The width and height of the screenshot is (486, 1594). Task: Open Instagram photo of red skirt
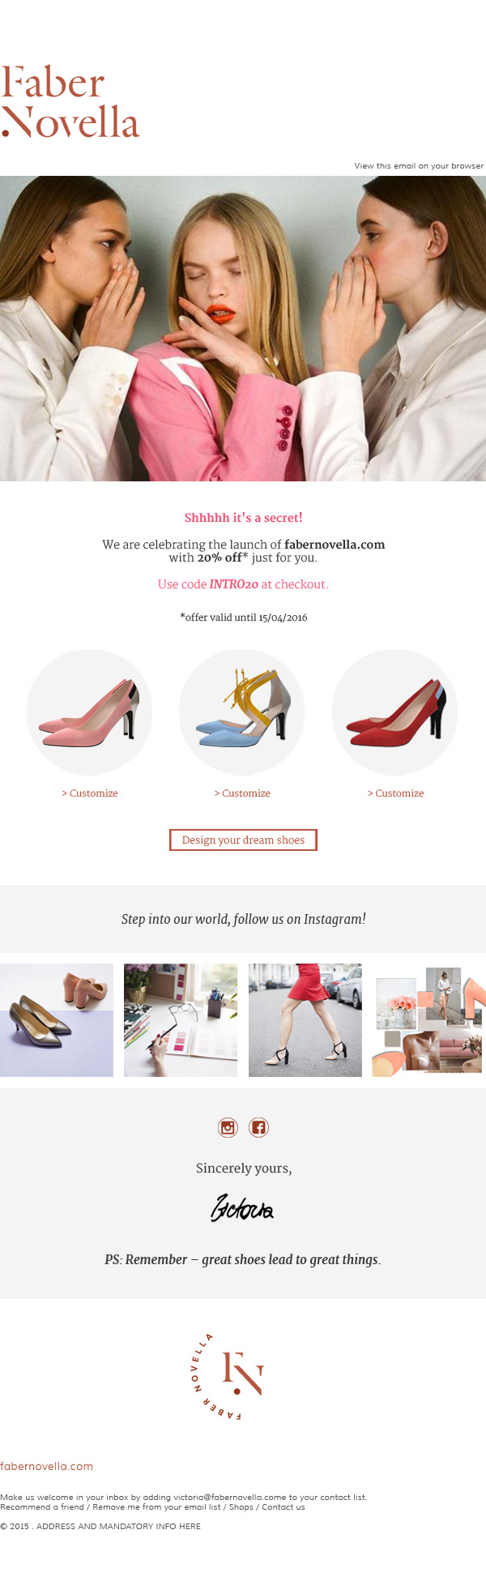305,1020
